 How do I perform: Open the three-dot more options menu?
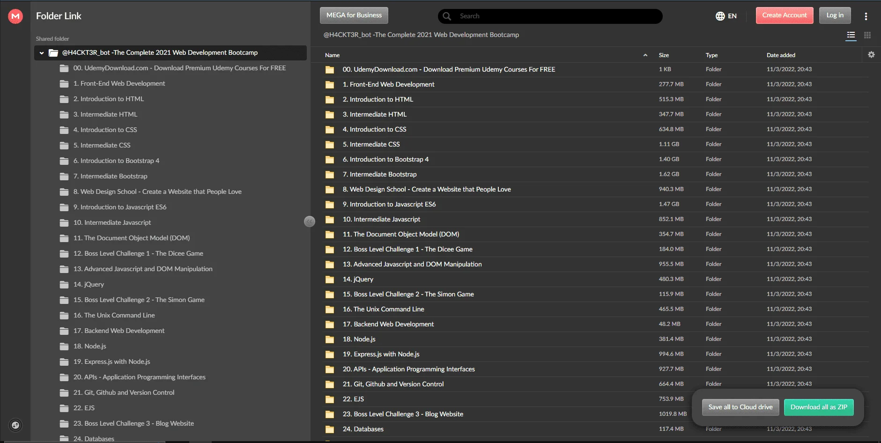click(866, 16)
